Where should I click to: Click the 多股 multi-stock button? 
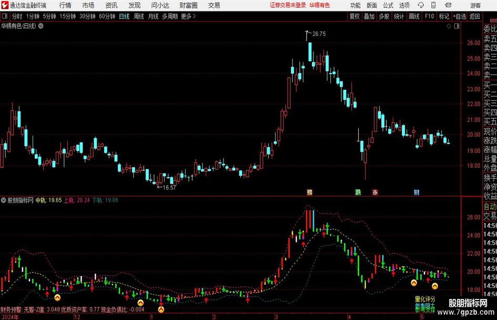[x=384, y=16]
